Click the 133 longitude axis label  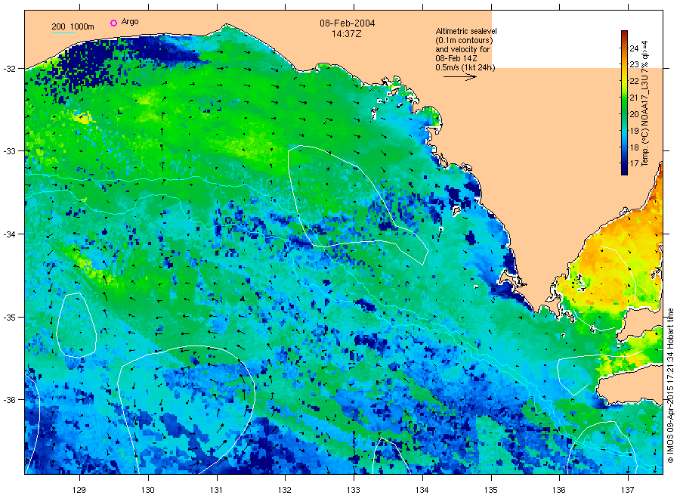click(x=354, y=490)
